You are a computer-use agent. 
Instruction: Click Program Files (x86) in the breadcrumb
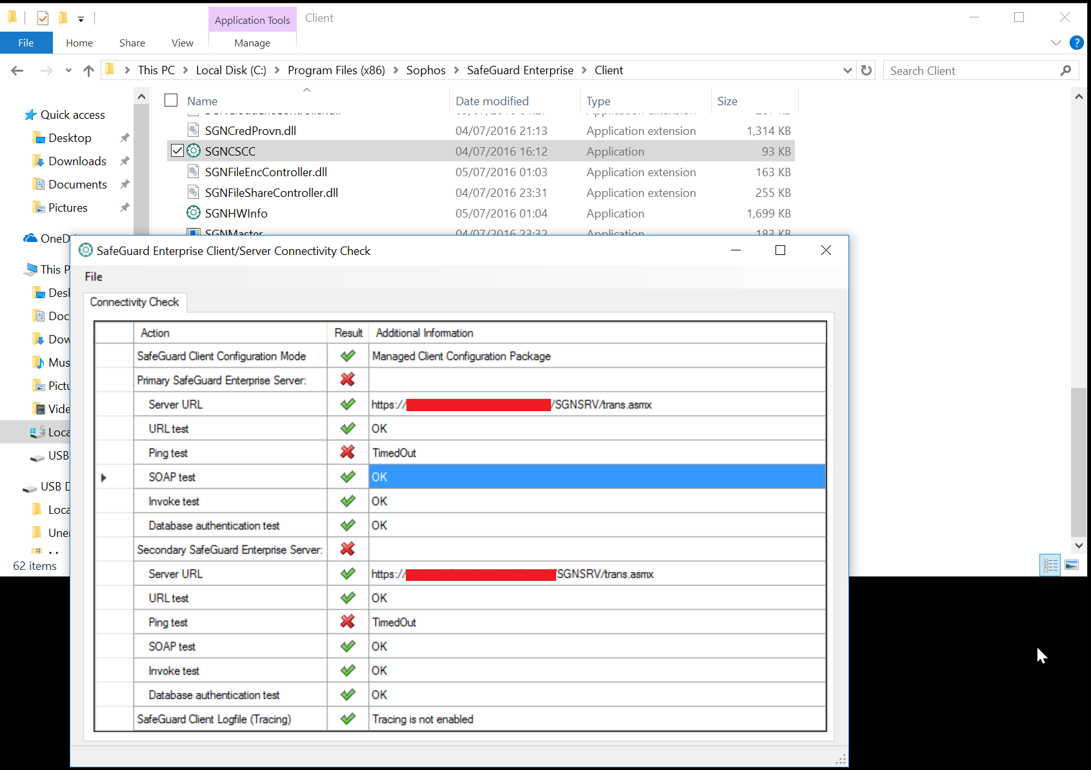[336, 70]
